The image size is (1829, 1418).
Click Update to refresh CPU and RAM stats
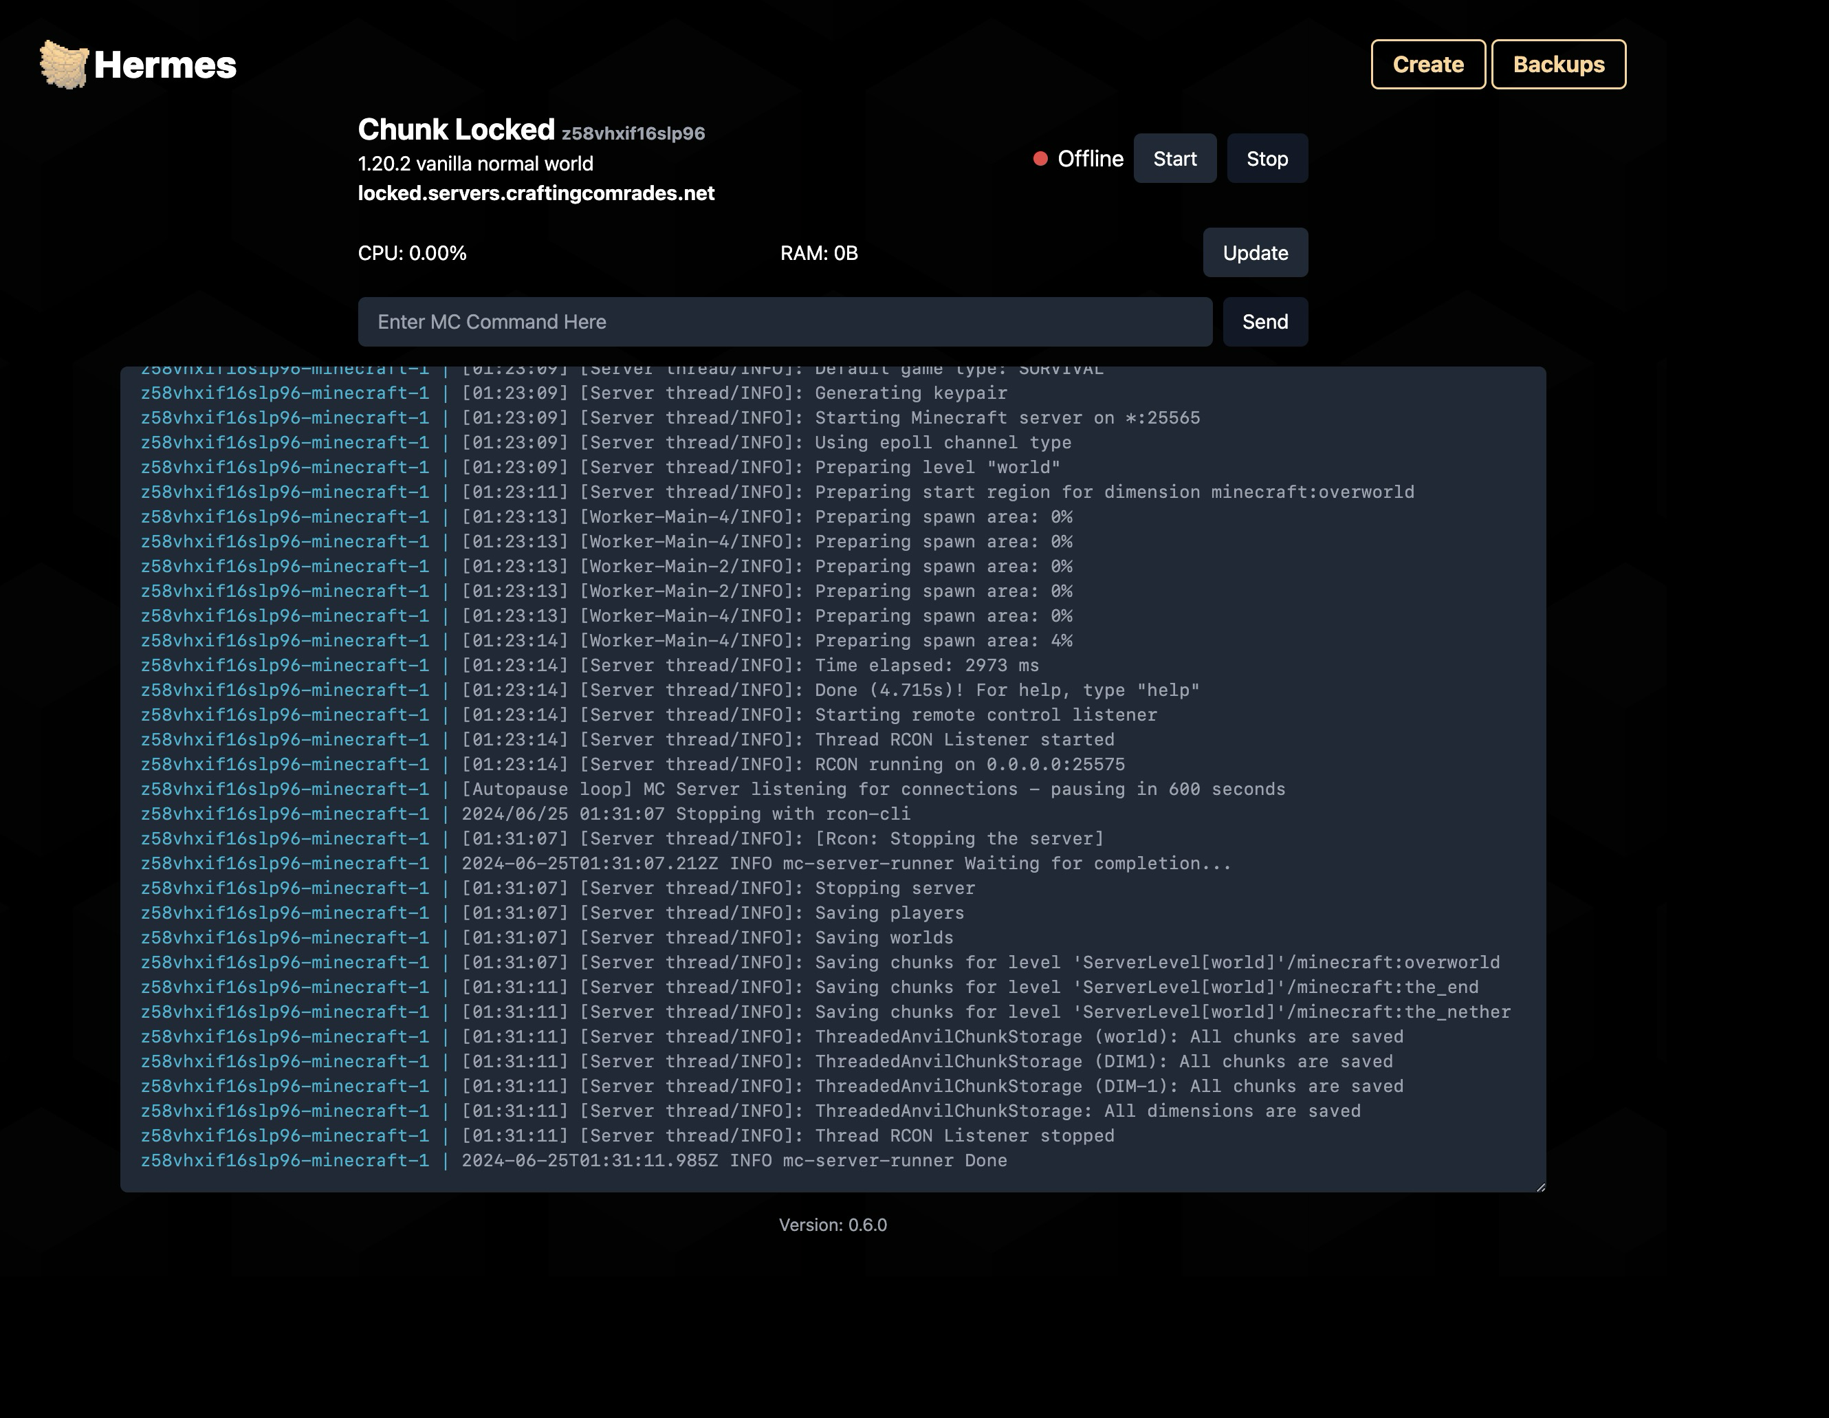1254,252
